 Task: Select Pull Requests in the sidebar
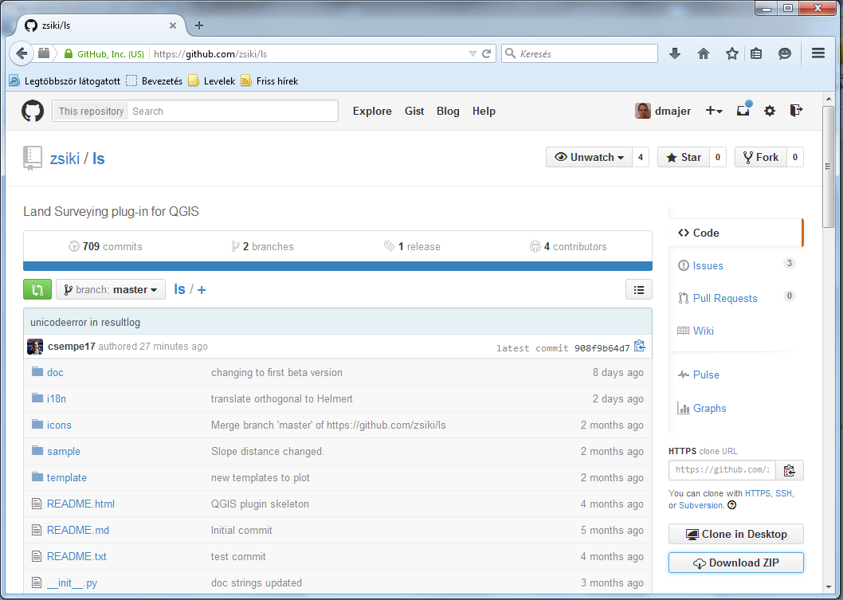(x=724, y=298)
